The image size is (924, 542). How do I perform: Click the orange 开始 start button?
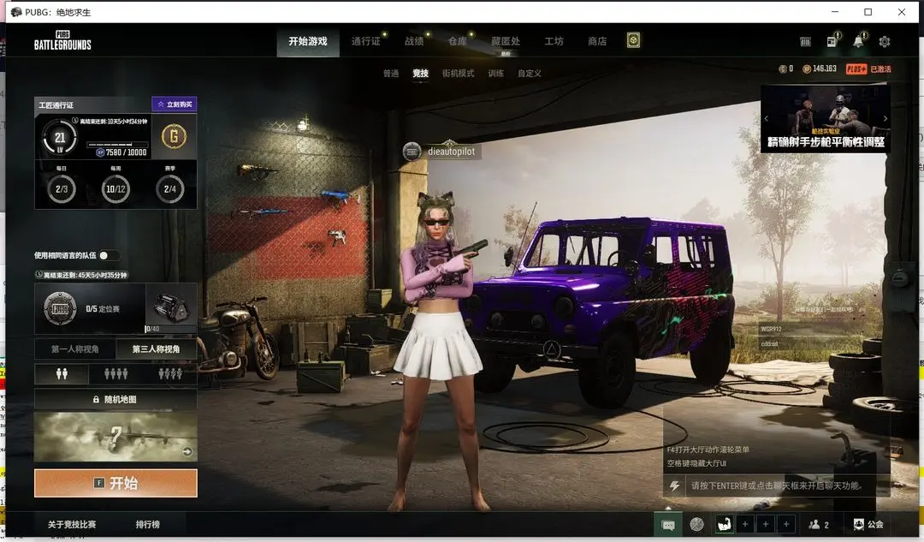click(115, 483)
